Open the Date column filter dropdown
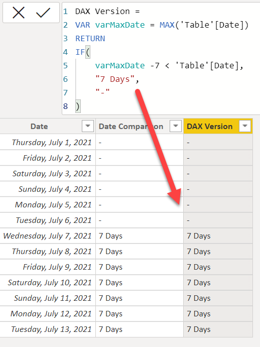The width and height of the screenshot is (260, 347). (x=88, y=126)
